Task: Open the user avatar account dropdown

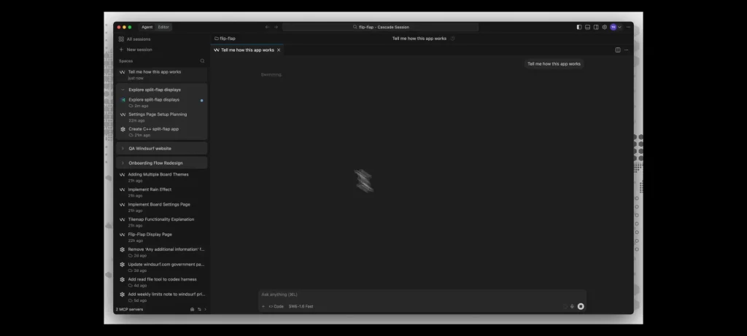Action: (x=616, y=27)
